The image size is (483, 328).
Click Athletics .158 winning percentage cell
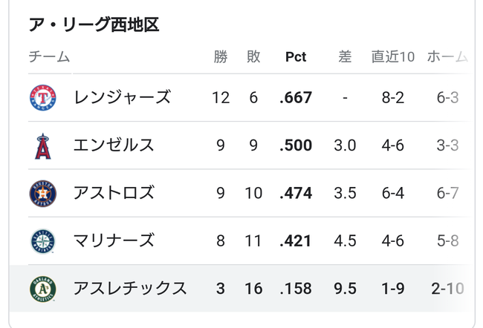pos(296,289)
